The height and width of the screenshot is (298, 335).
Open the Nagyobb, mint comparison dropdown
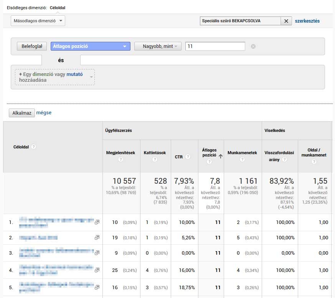pyautogui.click(x=157, y=46)
